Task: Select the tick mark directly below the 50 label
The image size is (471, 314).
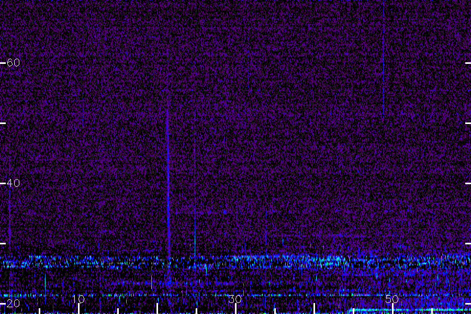Action: tap(392, 309)
